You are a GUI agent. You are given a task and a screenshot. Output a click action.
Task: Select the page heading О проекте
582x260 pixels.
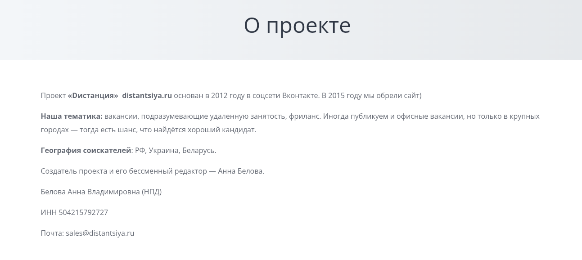pos(297,25)
